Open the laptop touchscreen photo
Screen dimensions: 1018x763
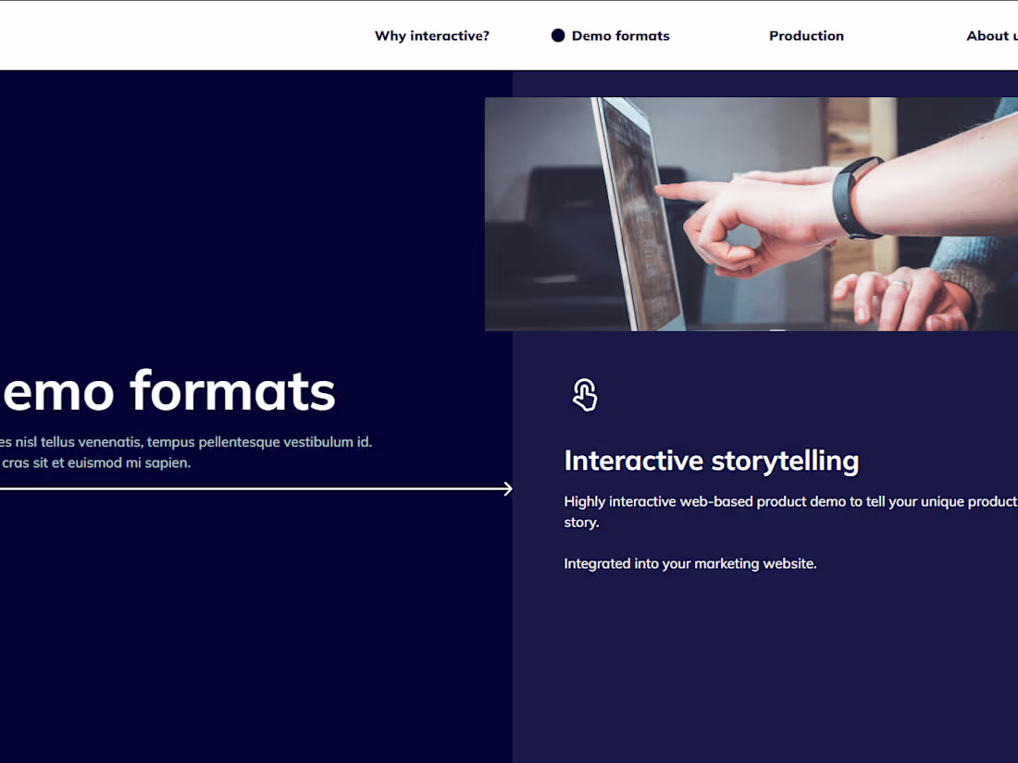click(751, 213)
